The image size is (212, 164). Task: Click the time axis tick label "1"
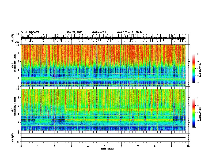(x=38, y=146)
